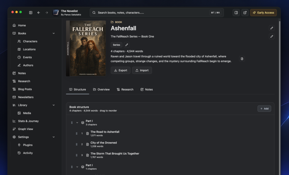This screenshot has height=175, width=289.
Task: Edit the Ashenfall title with pencil icon
Action: 272,28
